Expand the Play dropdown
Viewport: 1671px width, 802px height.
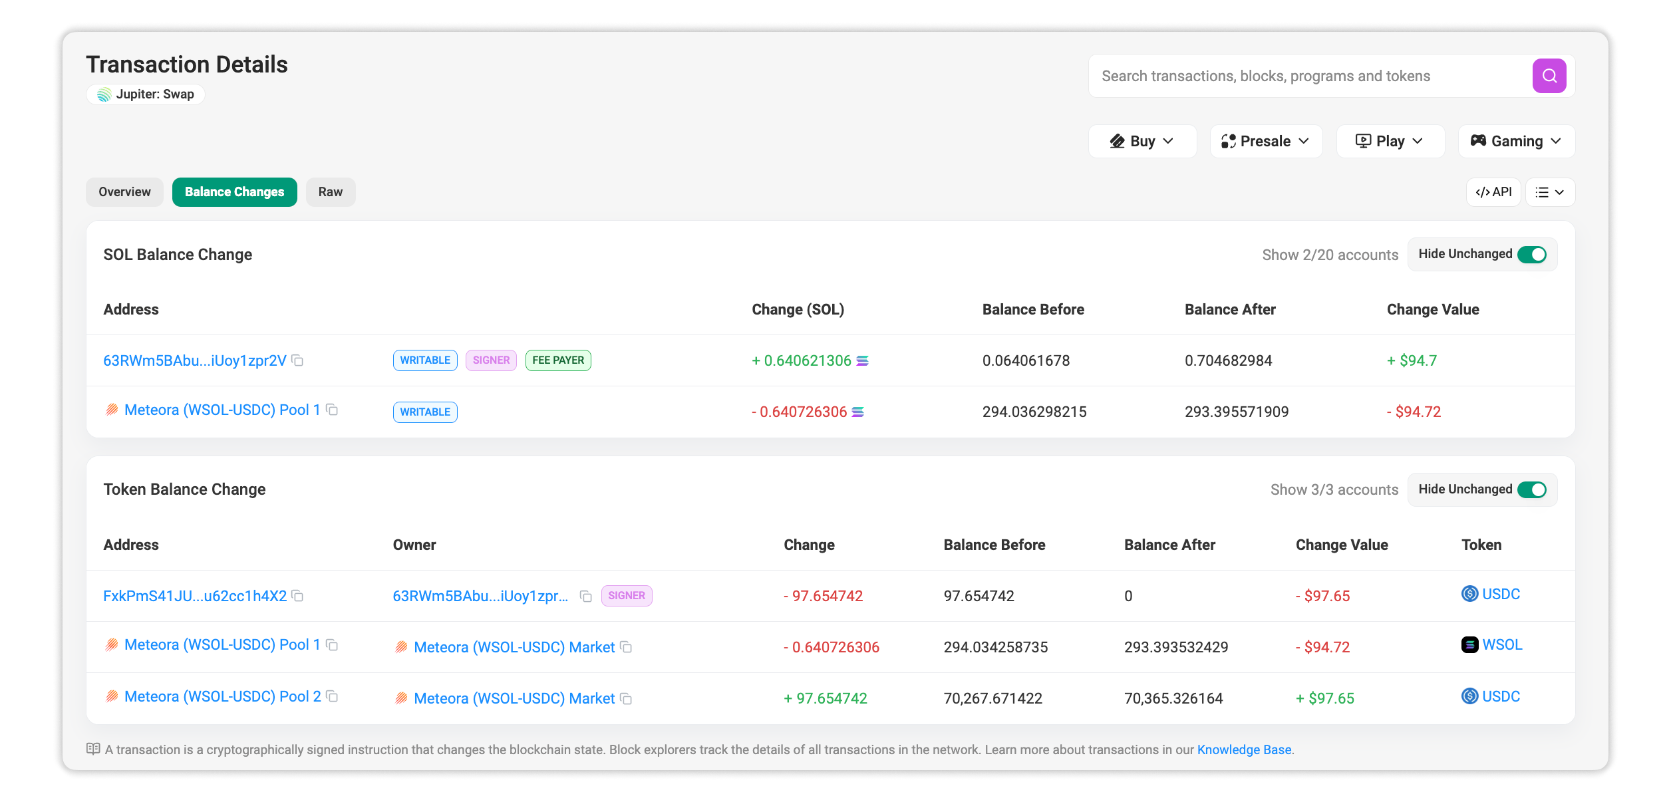pos(1390,141)
